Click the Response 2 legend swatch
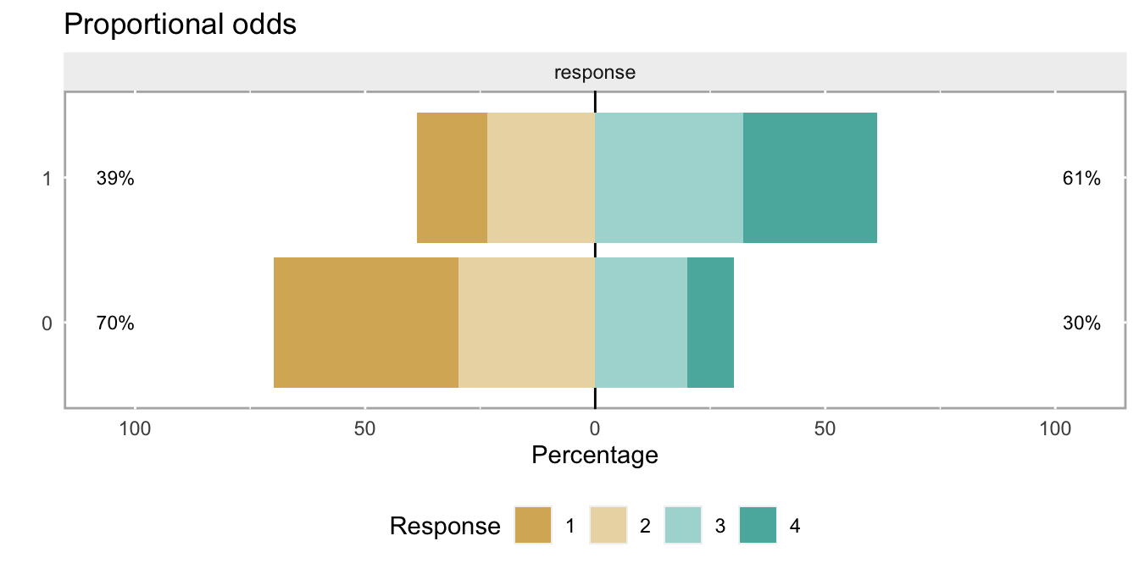Viewport: 1139px width, 569px height. [608, 526]
